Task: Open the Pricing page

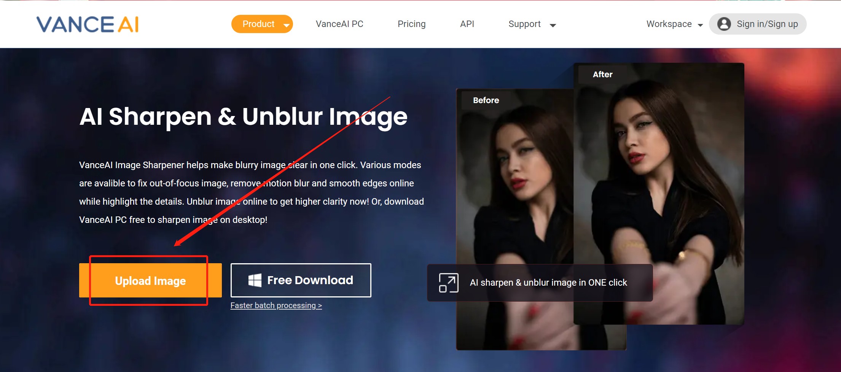Action: [x=411, y=24]
